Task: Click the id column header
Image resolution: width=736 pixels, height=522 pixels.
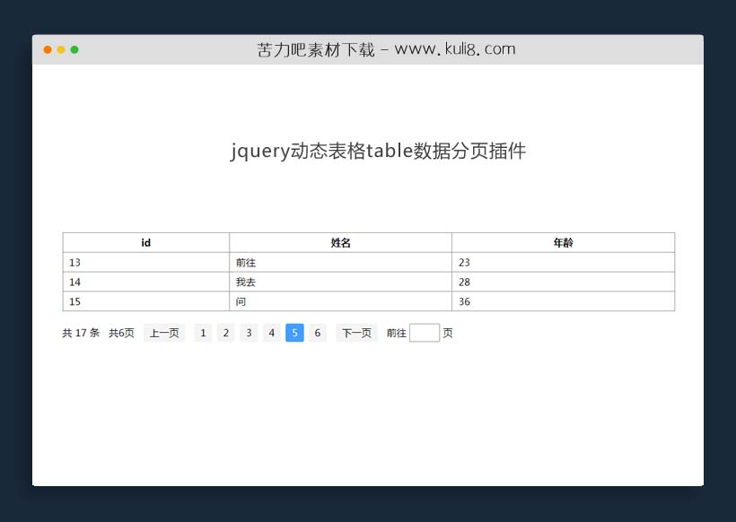Action: click(x=145, y=241)
